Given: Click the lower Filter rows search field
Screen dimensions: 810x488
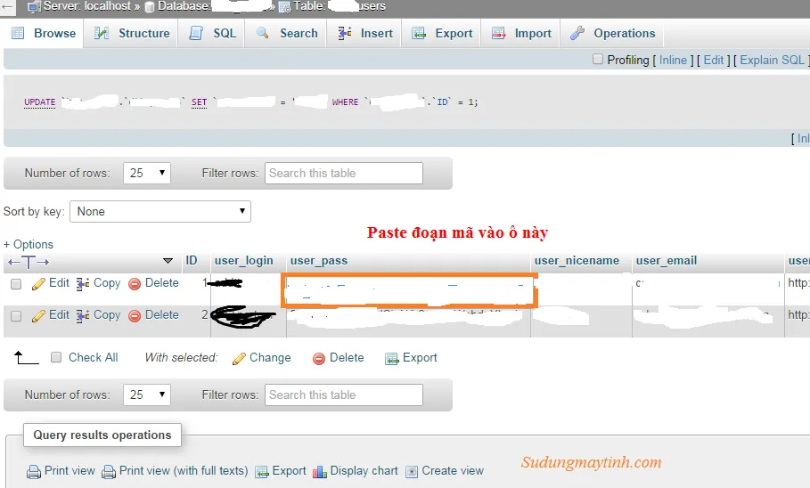Looking at the screenshot, I should pyautogui.click(x=344, y=394).
